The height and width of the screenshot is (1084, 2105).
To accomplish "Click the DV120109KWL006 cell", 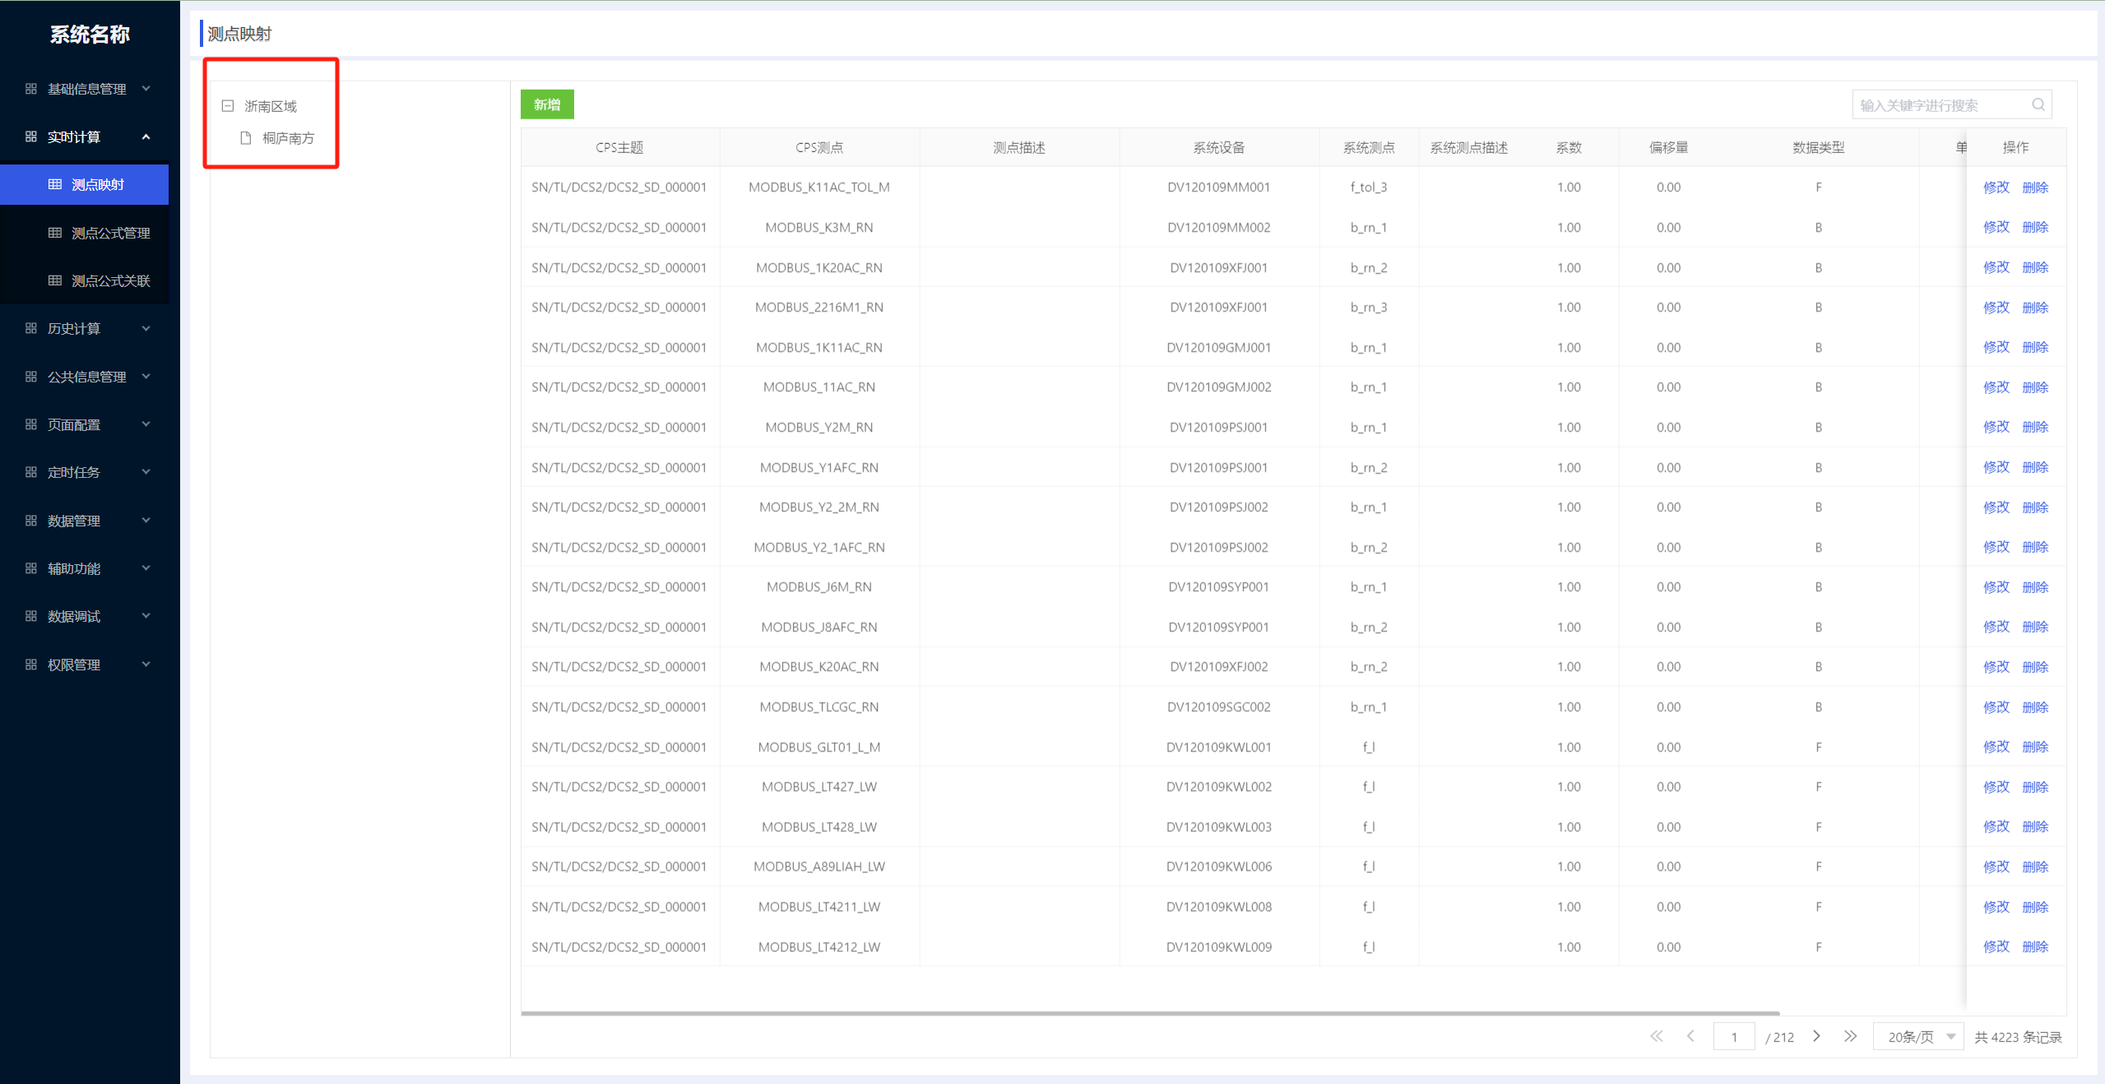I will 1219,867.
